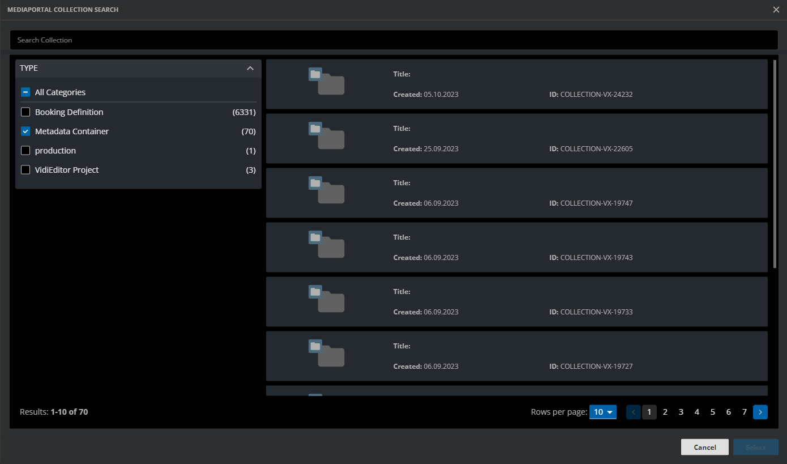The image size is (787, 464).
Task: Click folder icon of COLLECTION-VX-24232
Action: click(327, 82)
